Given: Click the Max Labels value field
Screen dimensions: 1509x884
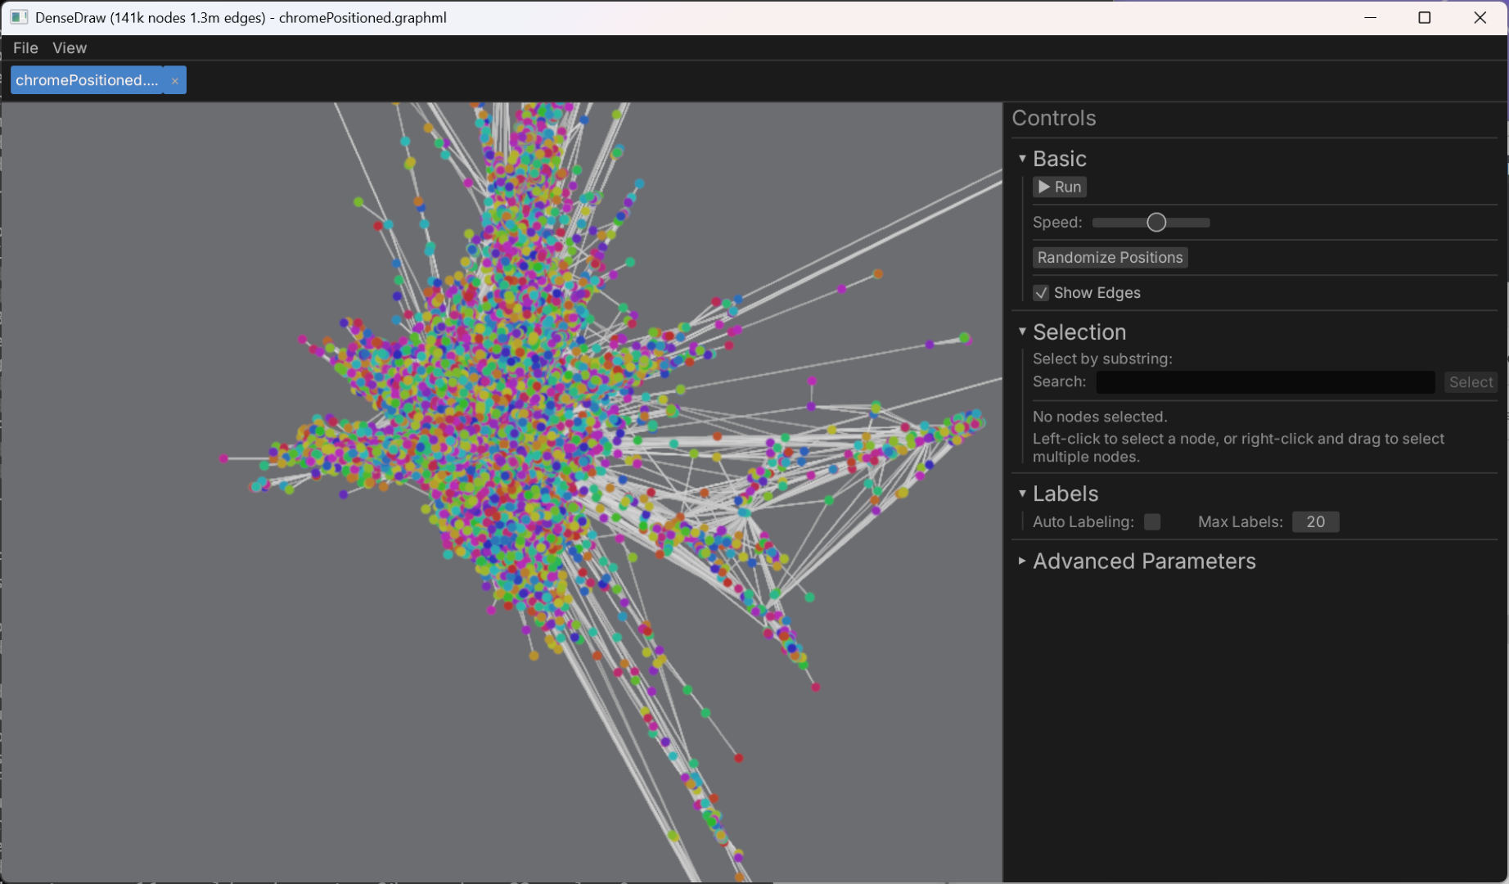Looking at the screenshot, I should tap(1315, 521).
